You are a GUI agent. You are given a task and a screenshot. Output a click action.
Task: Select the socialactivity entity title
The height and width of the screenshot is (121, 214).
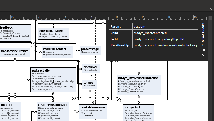(x=41, y=70)
